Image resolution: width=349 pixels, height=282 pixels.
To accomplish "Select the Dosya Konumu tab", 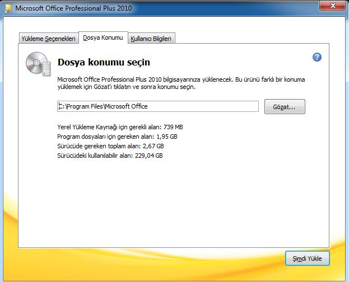I will (x=103, y=37).
